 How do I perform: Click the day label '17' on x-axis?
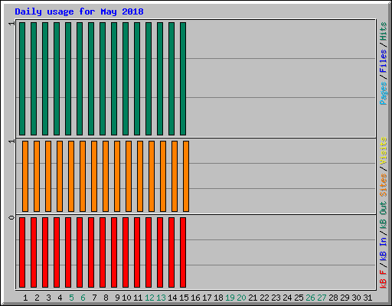207,298
